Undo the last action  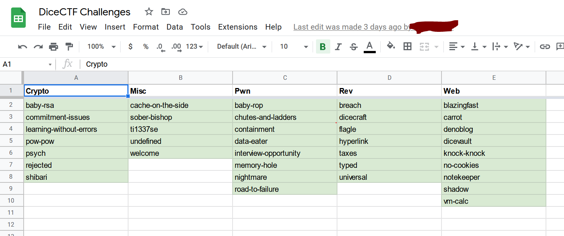click(23, 46)
